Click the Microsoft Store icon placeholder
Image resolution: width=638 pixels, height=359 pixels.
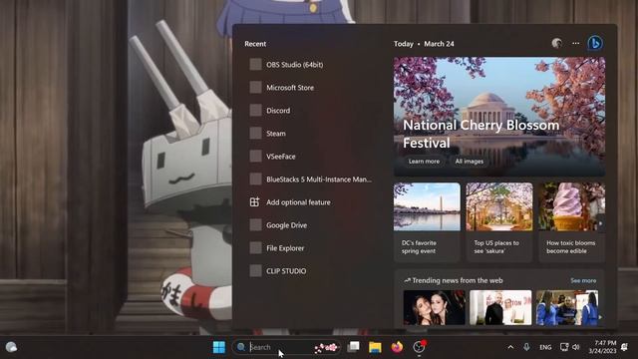[255, 87]
